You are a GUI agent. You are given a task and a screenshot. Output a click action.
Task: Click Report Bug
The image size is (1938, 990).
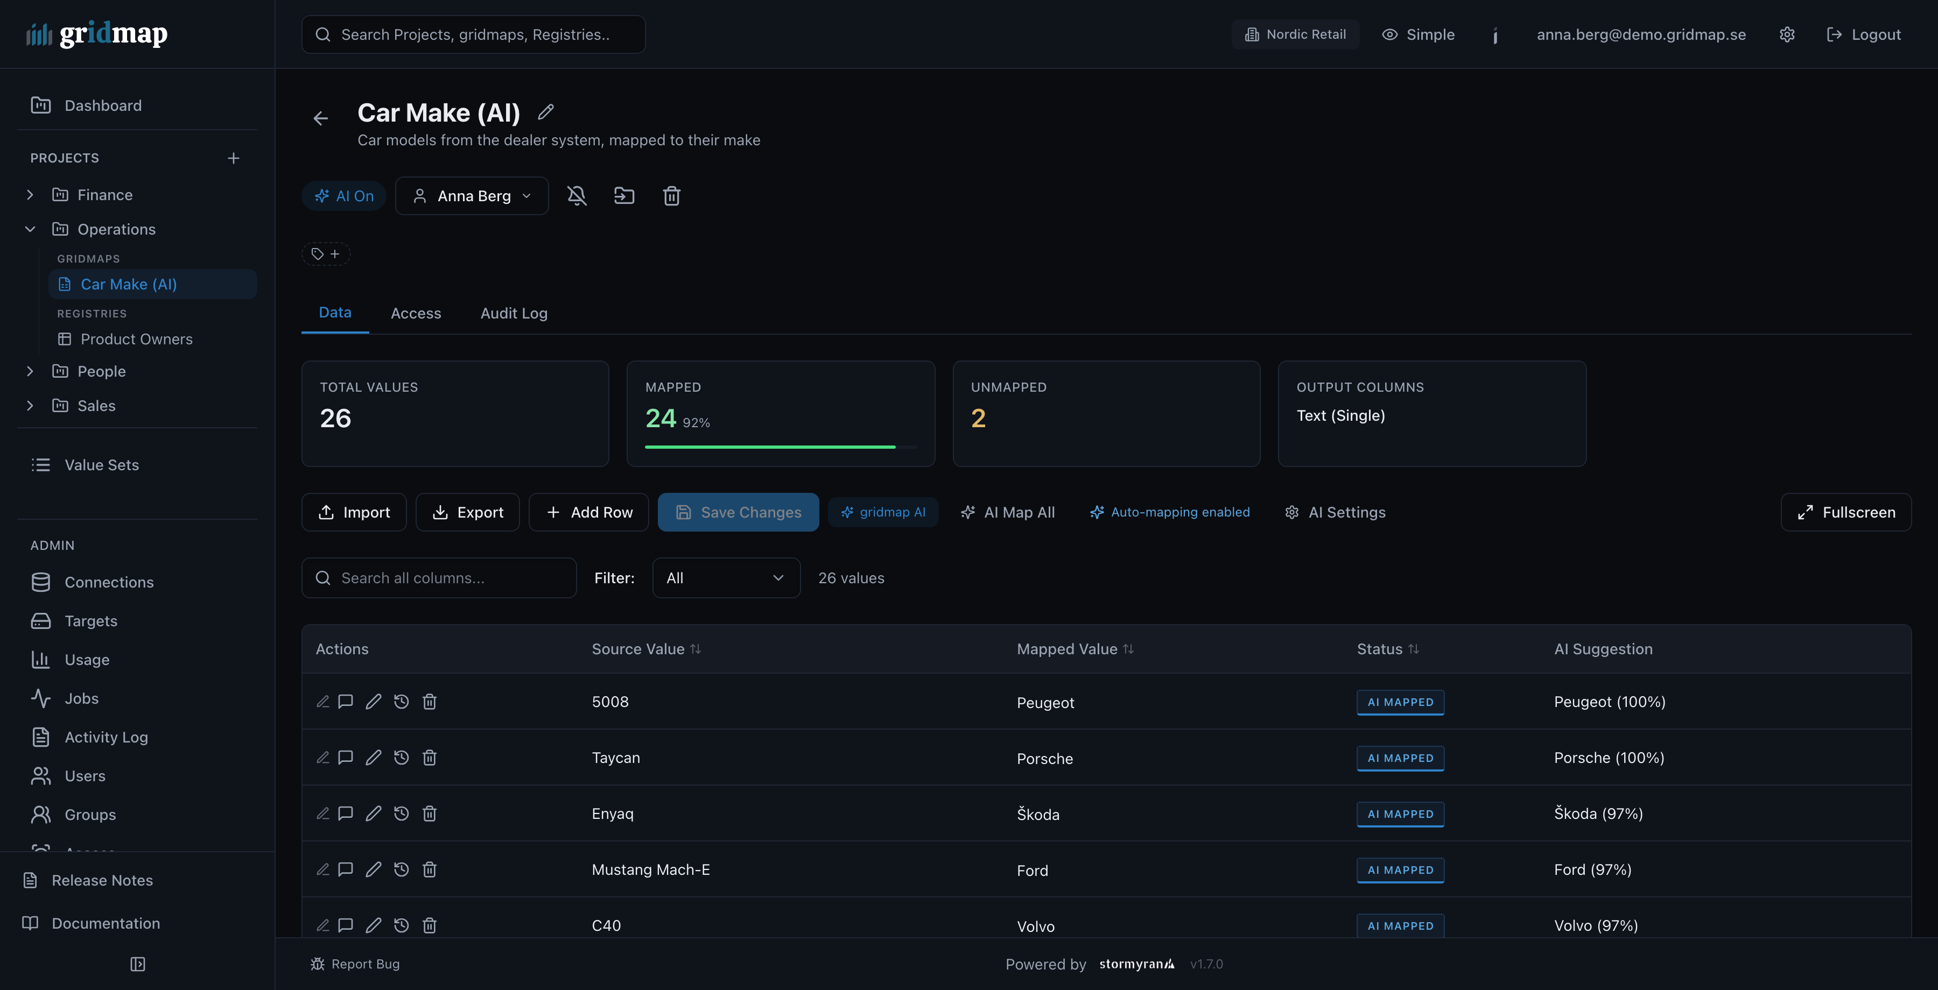click(355, 964)
